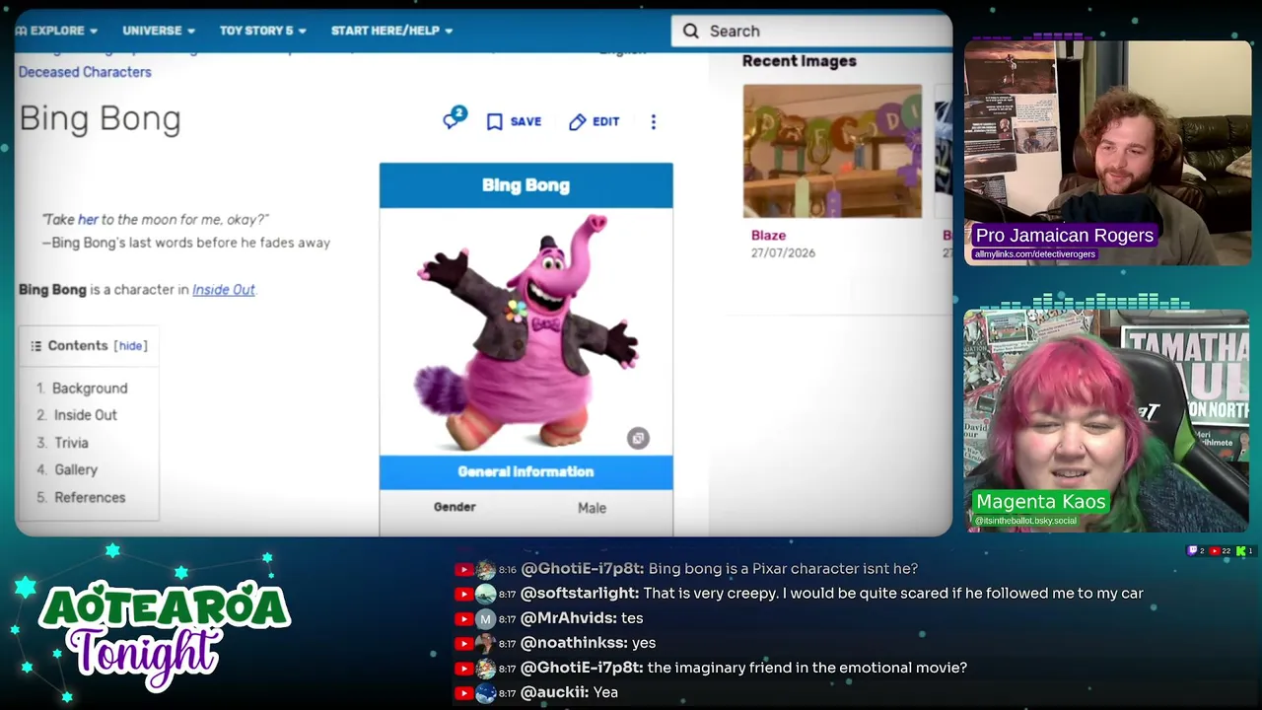Click the image gallery icon on infobox
This screenshot has height=710, width=1262.
638,438
